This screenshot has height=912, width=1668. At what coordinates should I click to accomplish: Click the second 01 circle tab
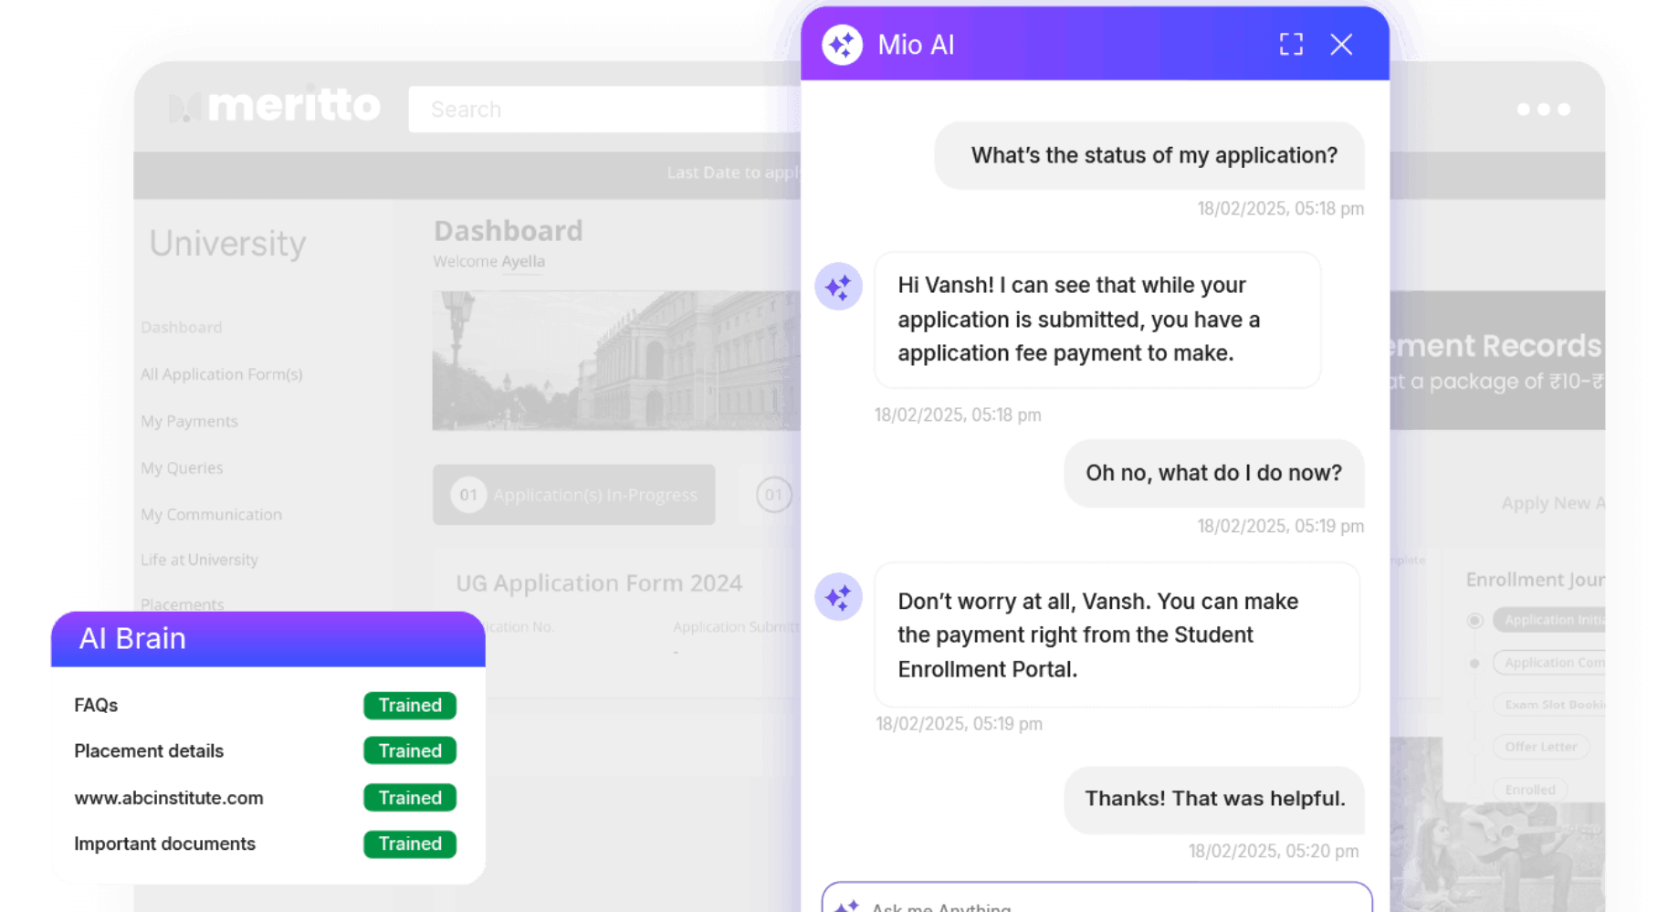point(773,495)
